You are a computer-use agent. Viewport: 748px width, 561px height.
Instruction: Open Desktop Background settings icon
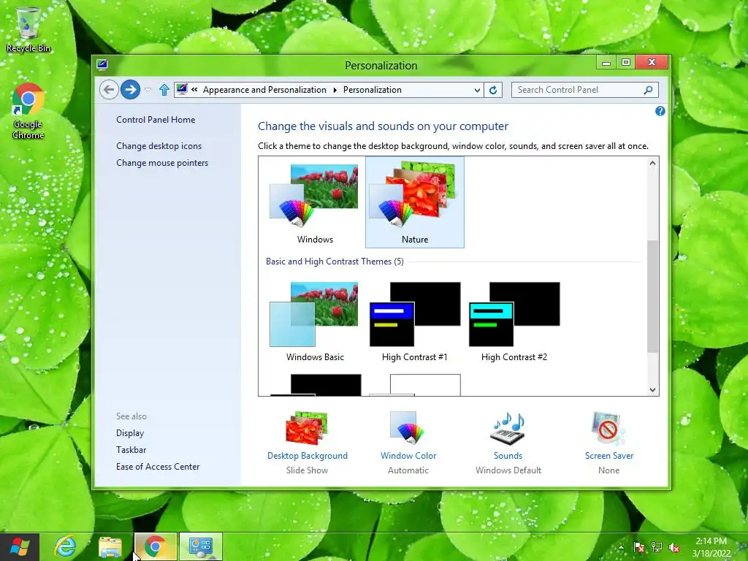(308, 428)
